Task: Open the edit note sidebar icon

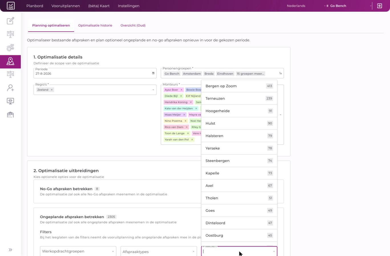Action: (10, 21)
